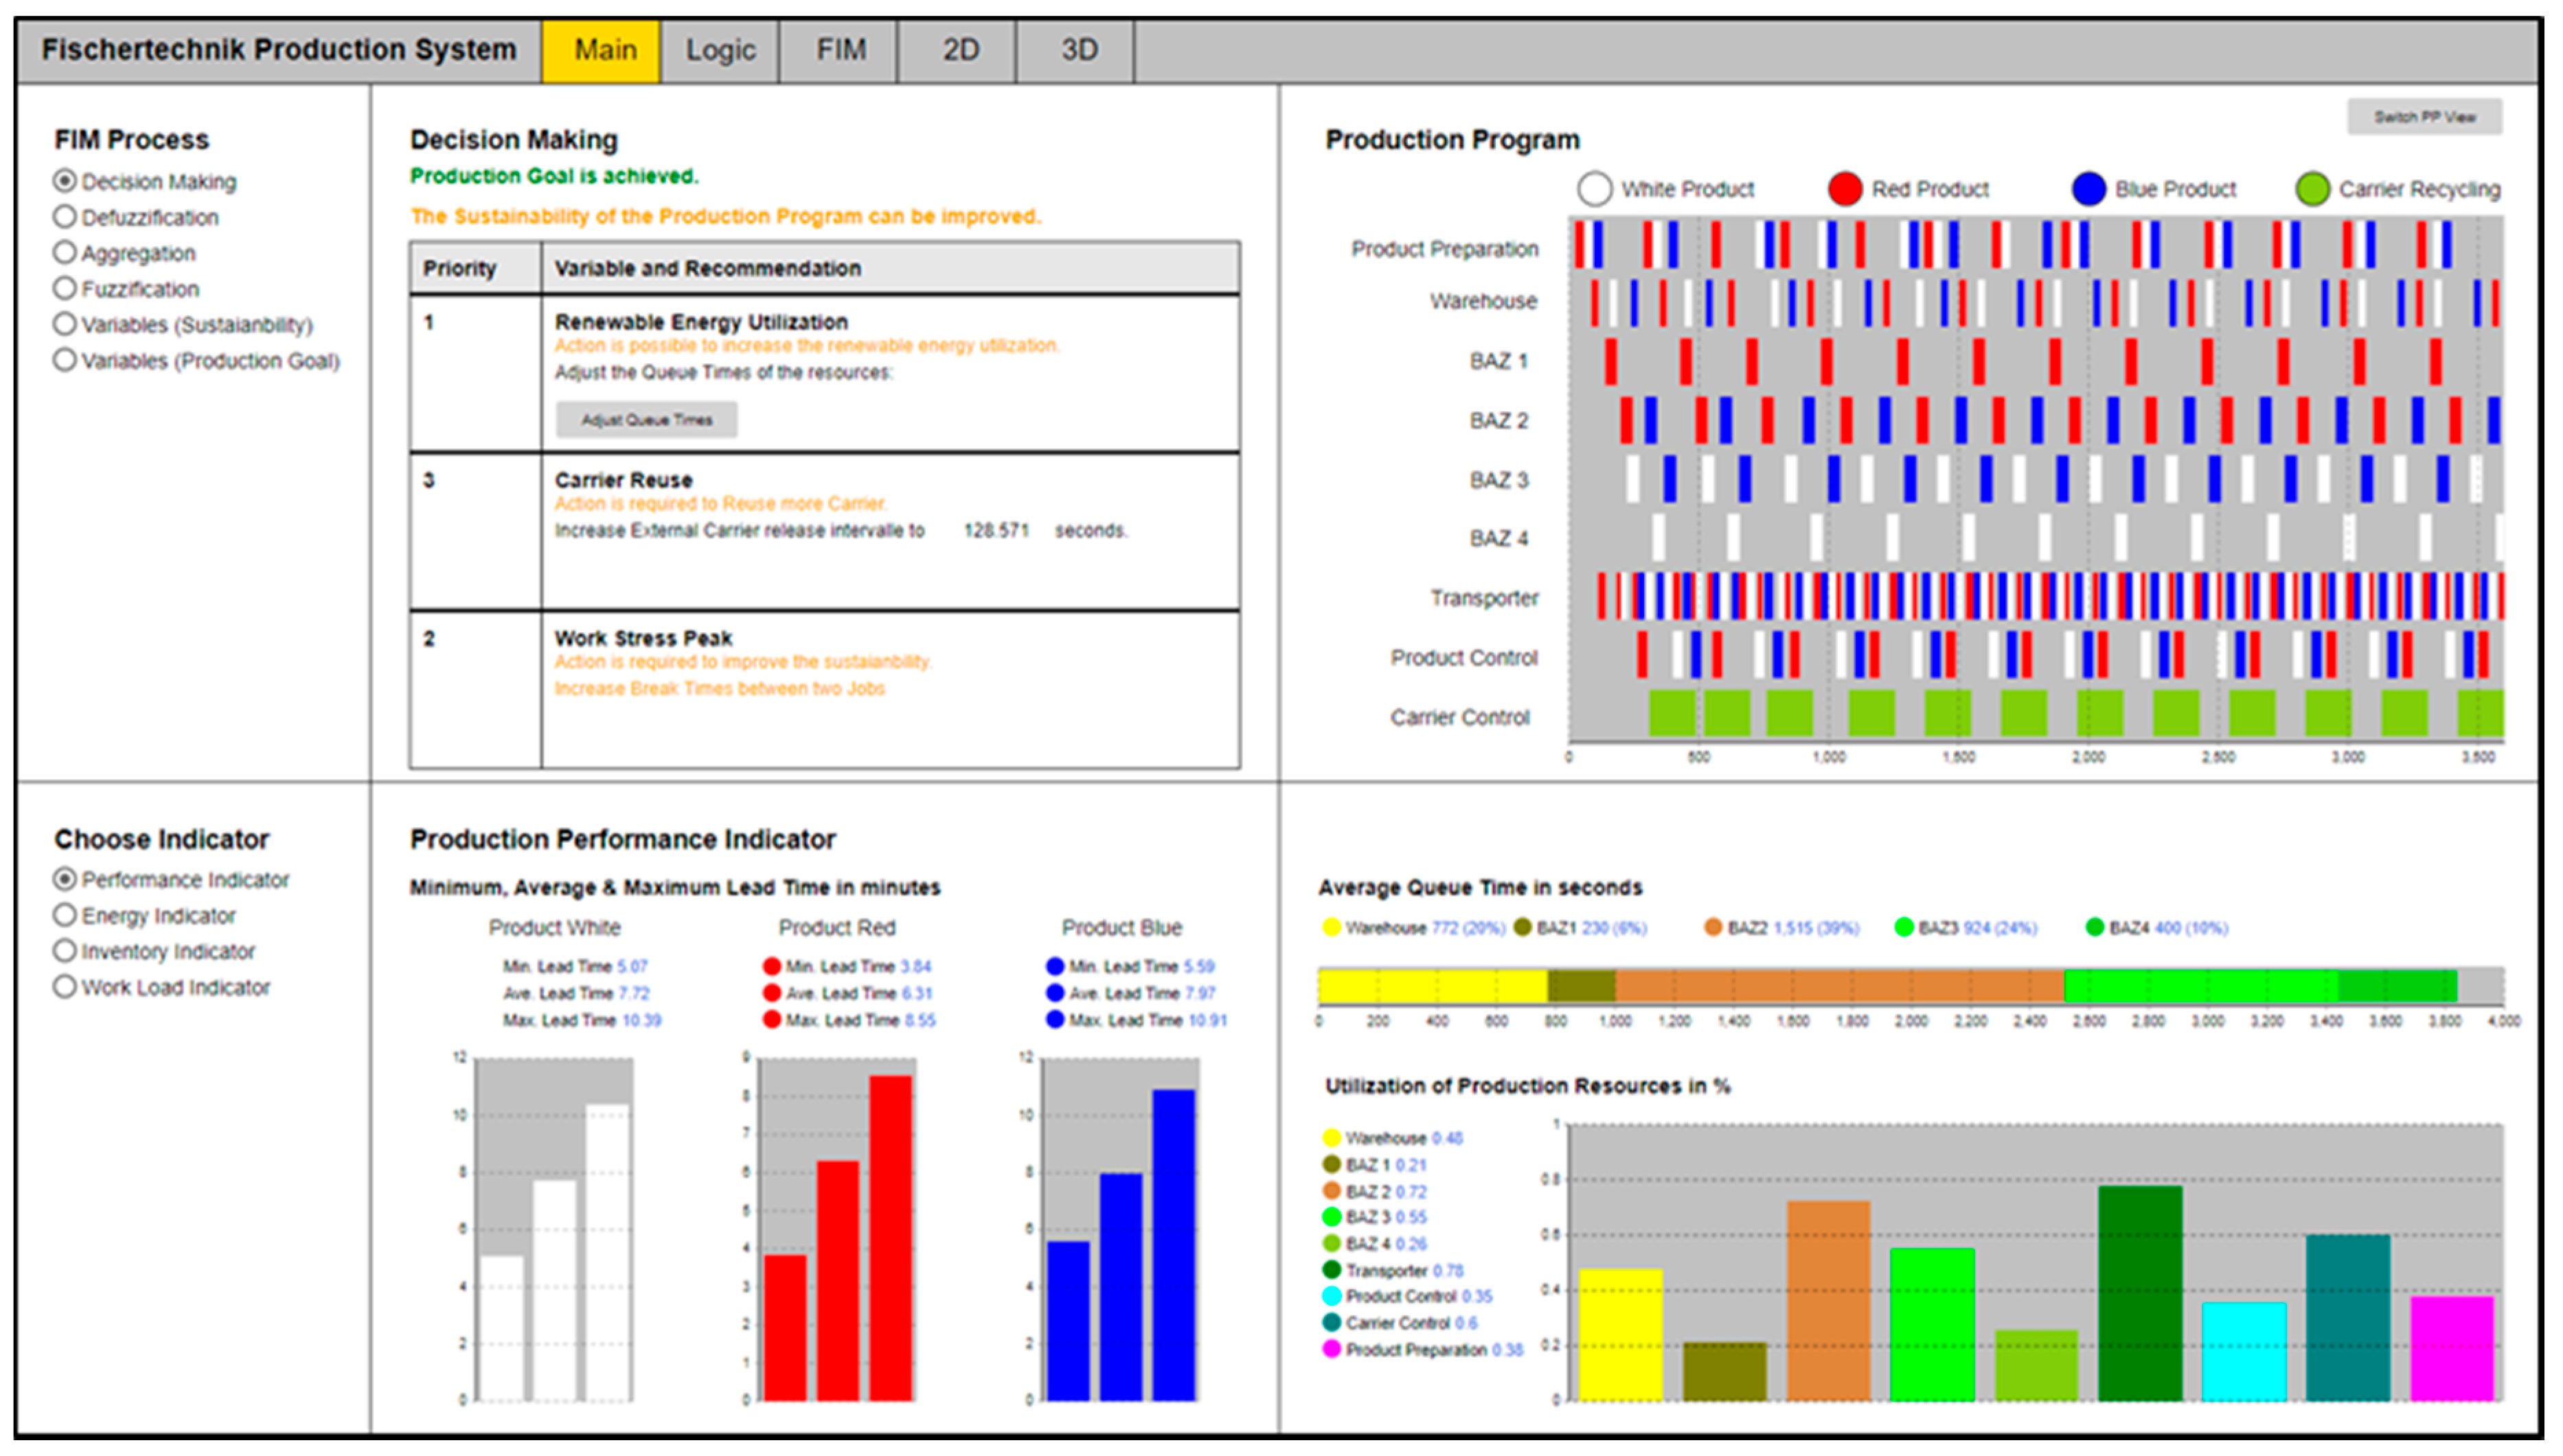Choose the Aggregation FIM process option
Viewport: 2563px width, 1456px height.
click(x=65, y=252)
